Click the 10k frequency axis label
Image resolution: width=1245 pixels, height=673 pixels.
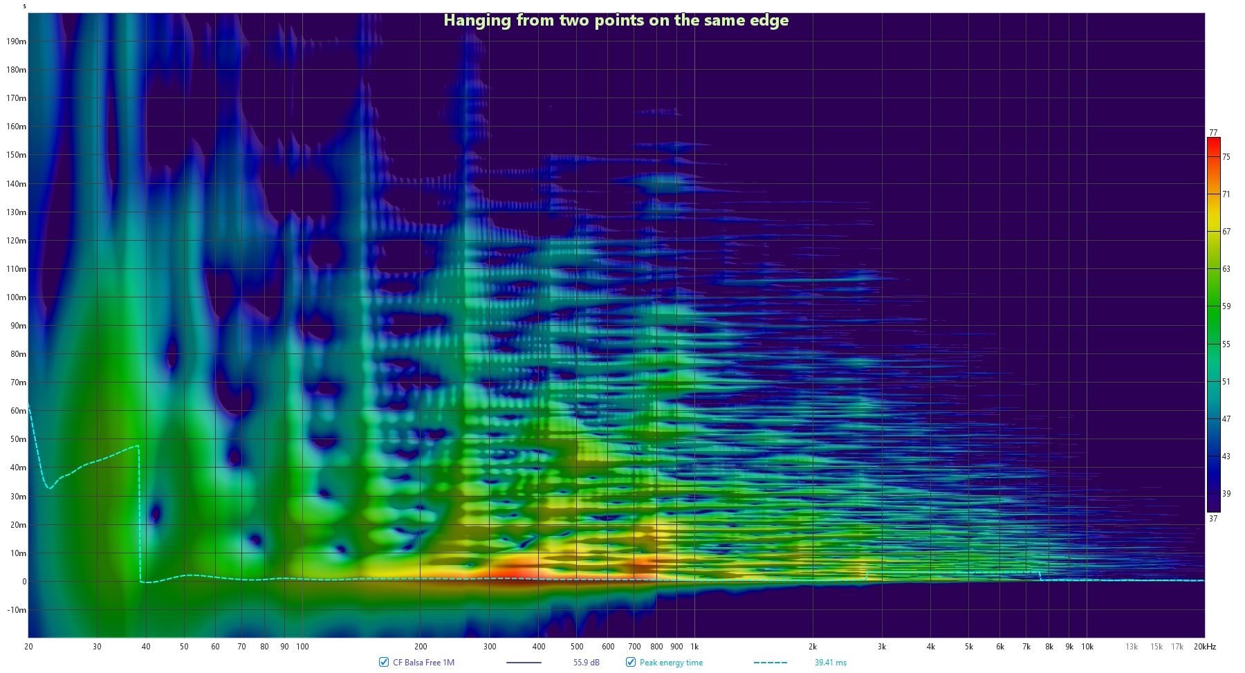click(x=1087, y=647)
